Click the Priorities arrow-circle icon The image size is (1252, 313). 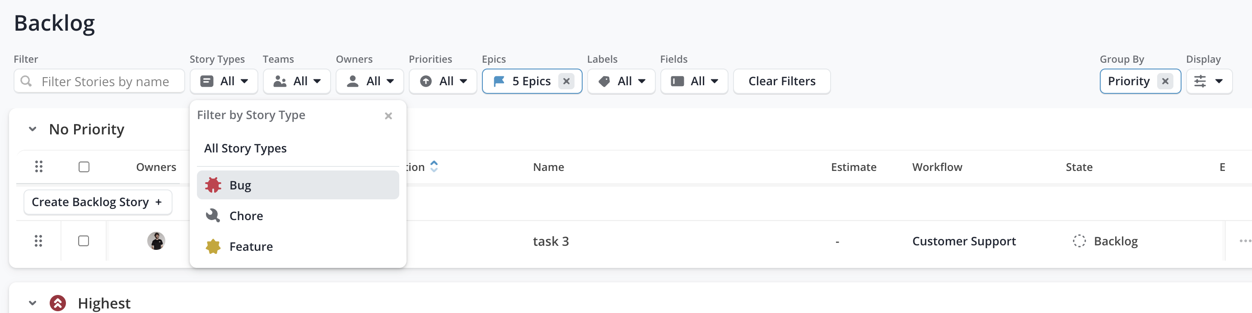pos(426,81)
